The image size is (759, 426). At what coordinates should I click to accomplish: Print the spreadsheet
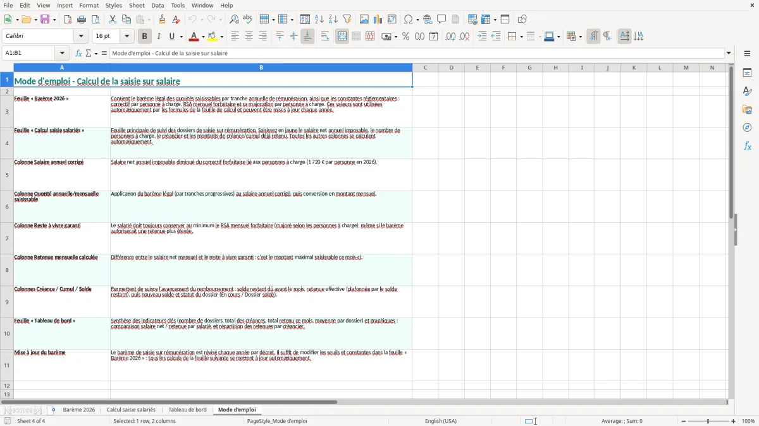(82, 20)
